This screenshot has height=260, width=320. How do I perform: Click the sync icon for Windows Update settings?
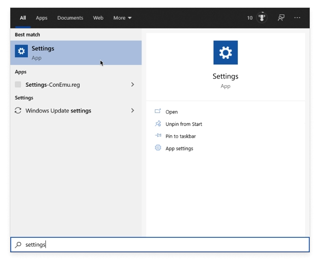[19, 110]
